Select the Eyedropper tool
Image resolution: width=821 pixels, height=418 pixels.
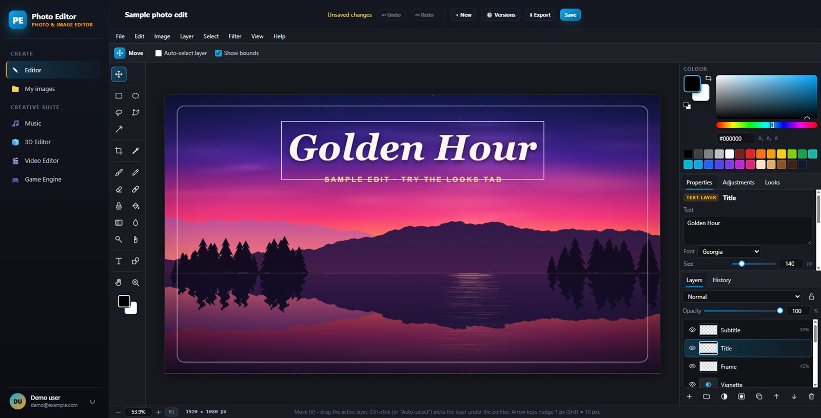point(135,151)
